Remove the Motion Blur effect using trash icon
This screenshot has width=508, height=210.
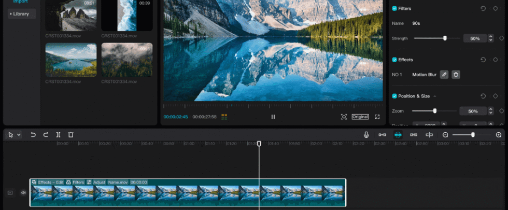click(x=456, y=75)
